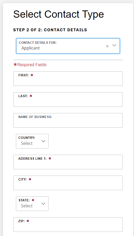
Task: Focus the Address Line 1 field
Action: click(68, 162)
